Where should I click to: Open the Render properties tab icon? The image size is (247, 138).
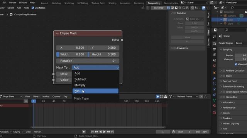[x=215, y=44]
